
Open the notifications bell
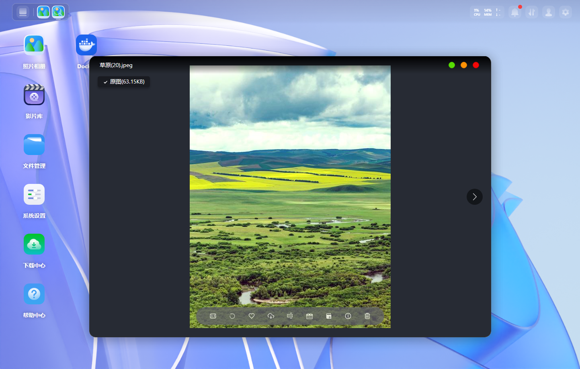[x=515, y=12]
